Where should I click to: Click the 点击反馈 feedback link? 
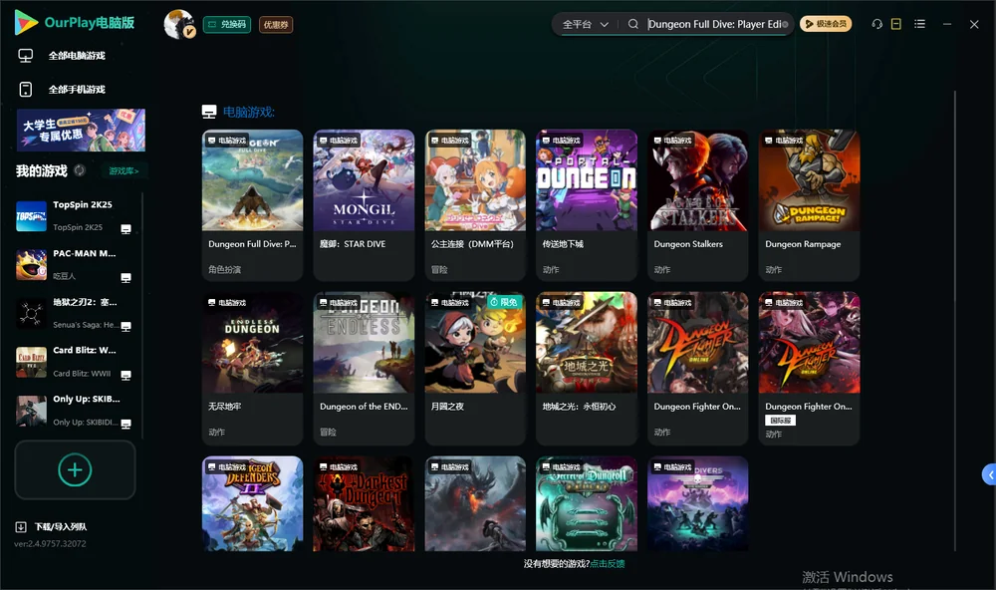click(x=608, y=563)
